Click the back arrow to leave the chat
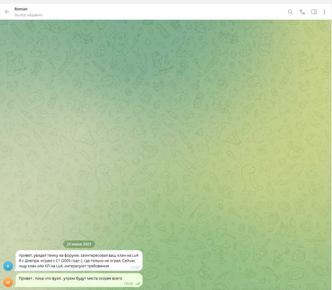Viewport: 332px width, 290px height. (7, 12)
